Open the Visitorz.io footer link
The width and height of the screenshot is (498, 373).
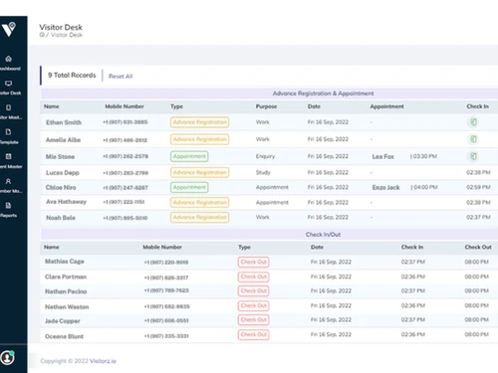(x=103, y=361)
